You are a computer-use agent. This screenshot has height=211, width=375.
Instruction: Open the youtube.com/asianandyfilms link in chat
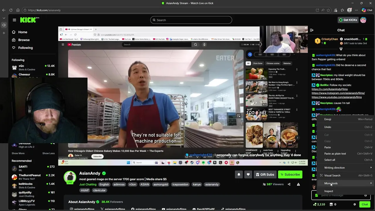pos(337,97)
